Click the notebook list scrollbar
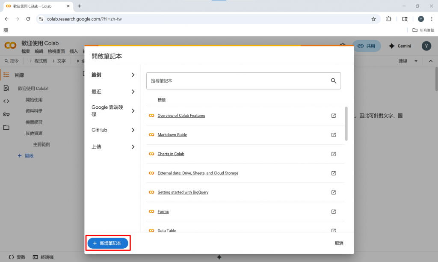Image resolution: width=438 pixels, height=262 pixels. click(346, 124)
